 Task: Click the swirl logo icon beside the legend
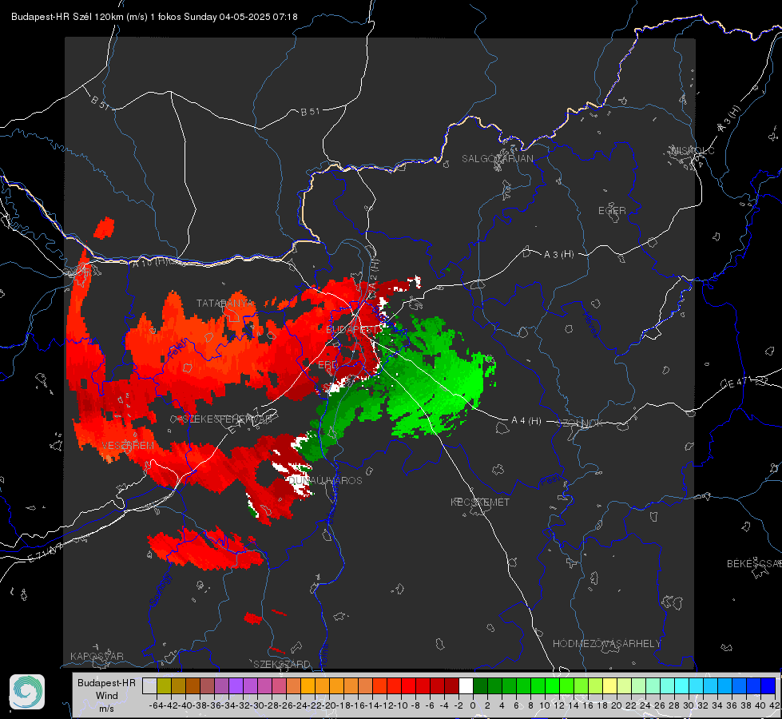[x=27, y=692]
